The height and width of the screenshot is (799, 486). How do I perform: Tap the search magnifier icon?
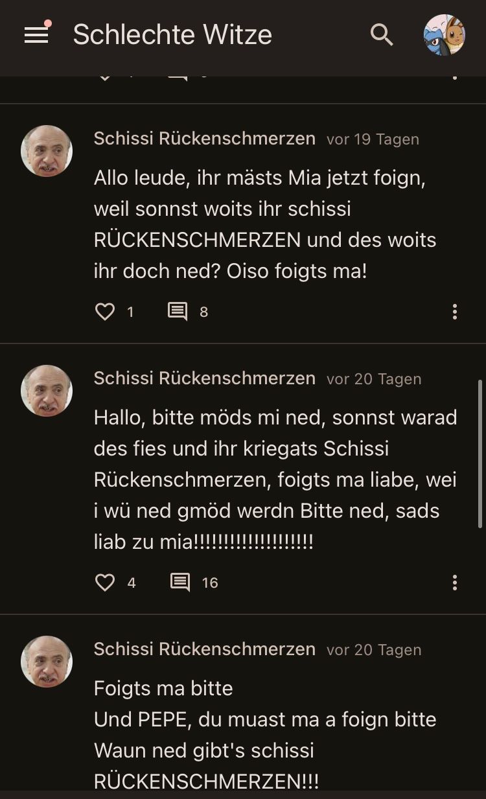pyautogui.click(x=382, y=35)
